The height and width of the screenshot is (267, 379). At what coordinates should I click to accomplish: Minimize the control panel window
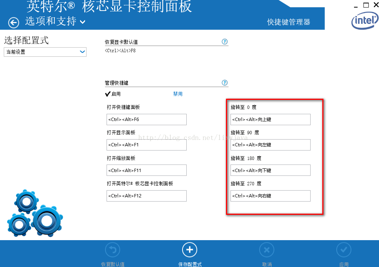tap(356, 6)
